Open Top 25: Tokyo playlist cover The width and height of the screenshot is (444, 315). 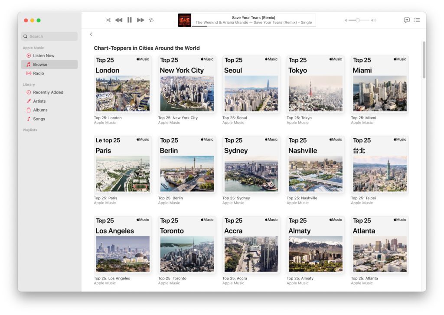click(315, 84)
